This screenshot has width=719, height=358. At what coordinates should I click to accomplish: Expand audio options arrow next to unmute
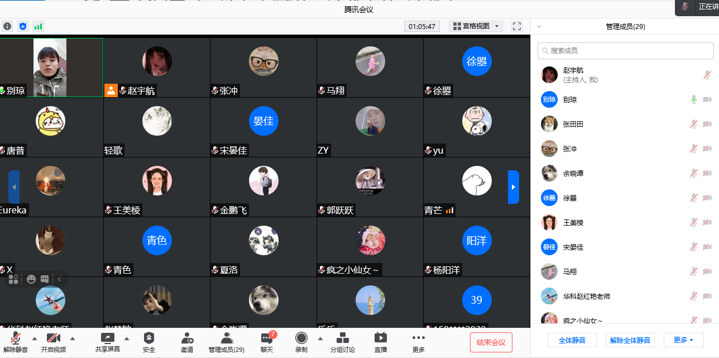tap(35, 338)
